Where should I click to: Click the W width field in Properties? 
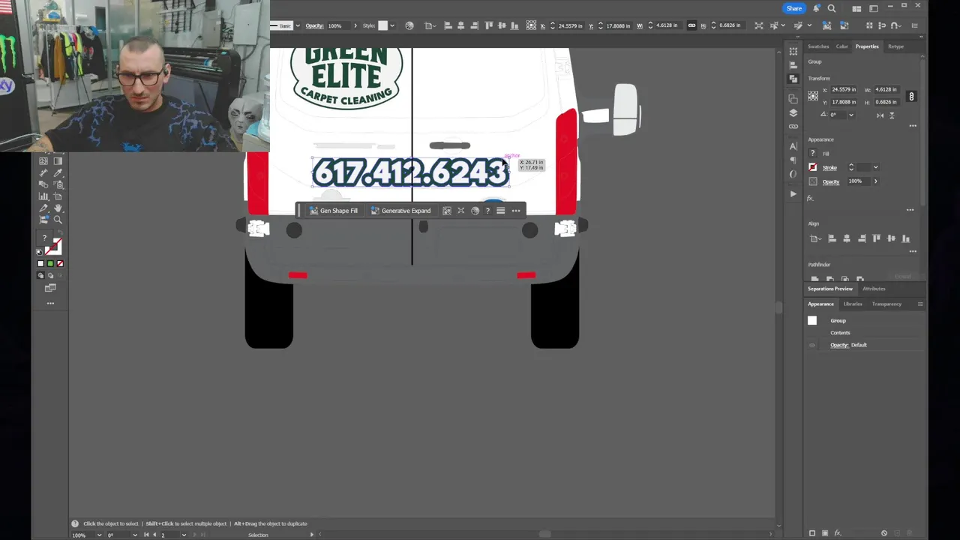(886, 89)
